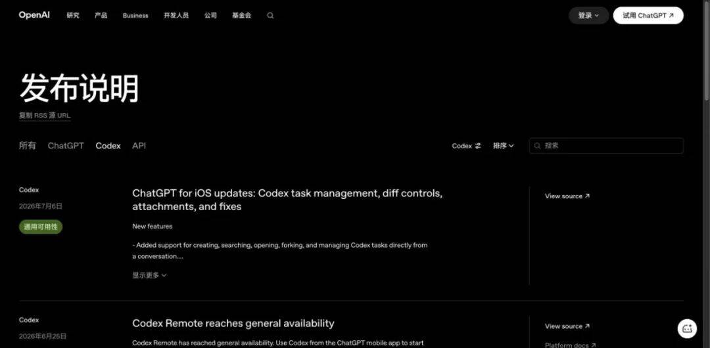Click Codex label above 2026年6月25日

tap(29, 320)
